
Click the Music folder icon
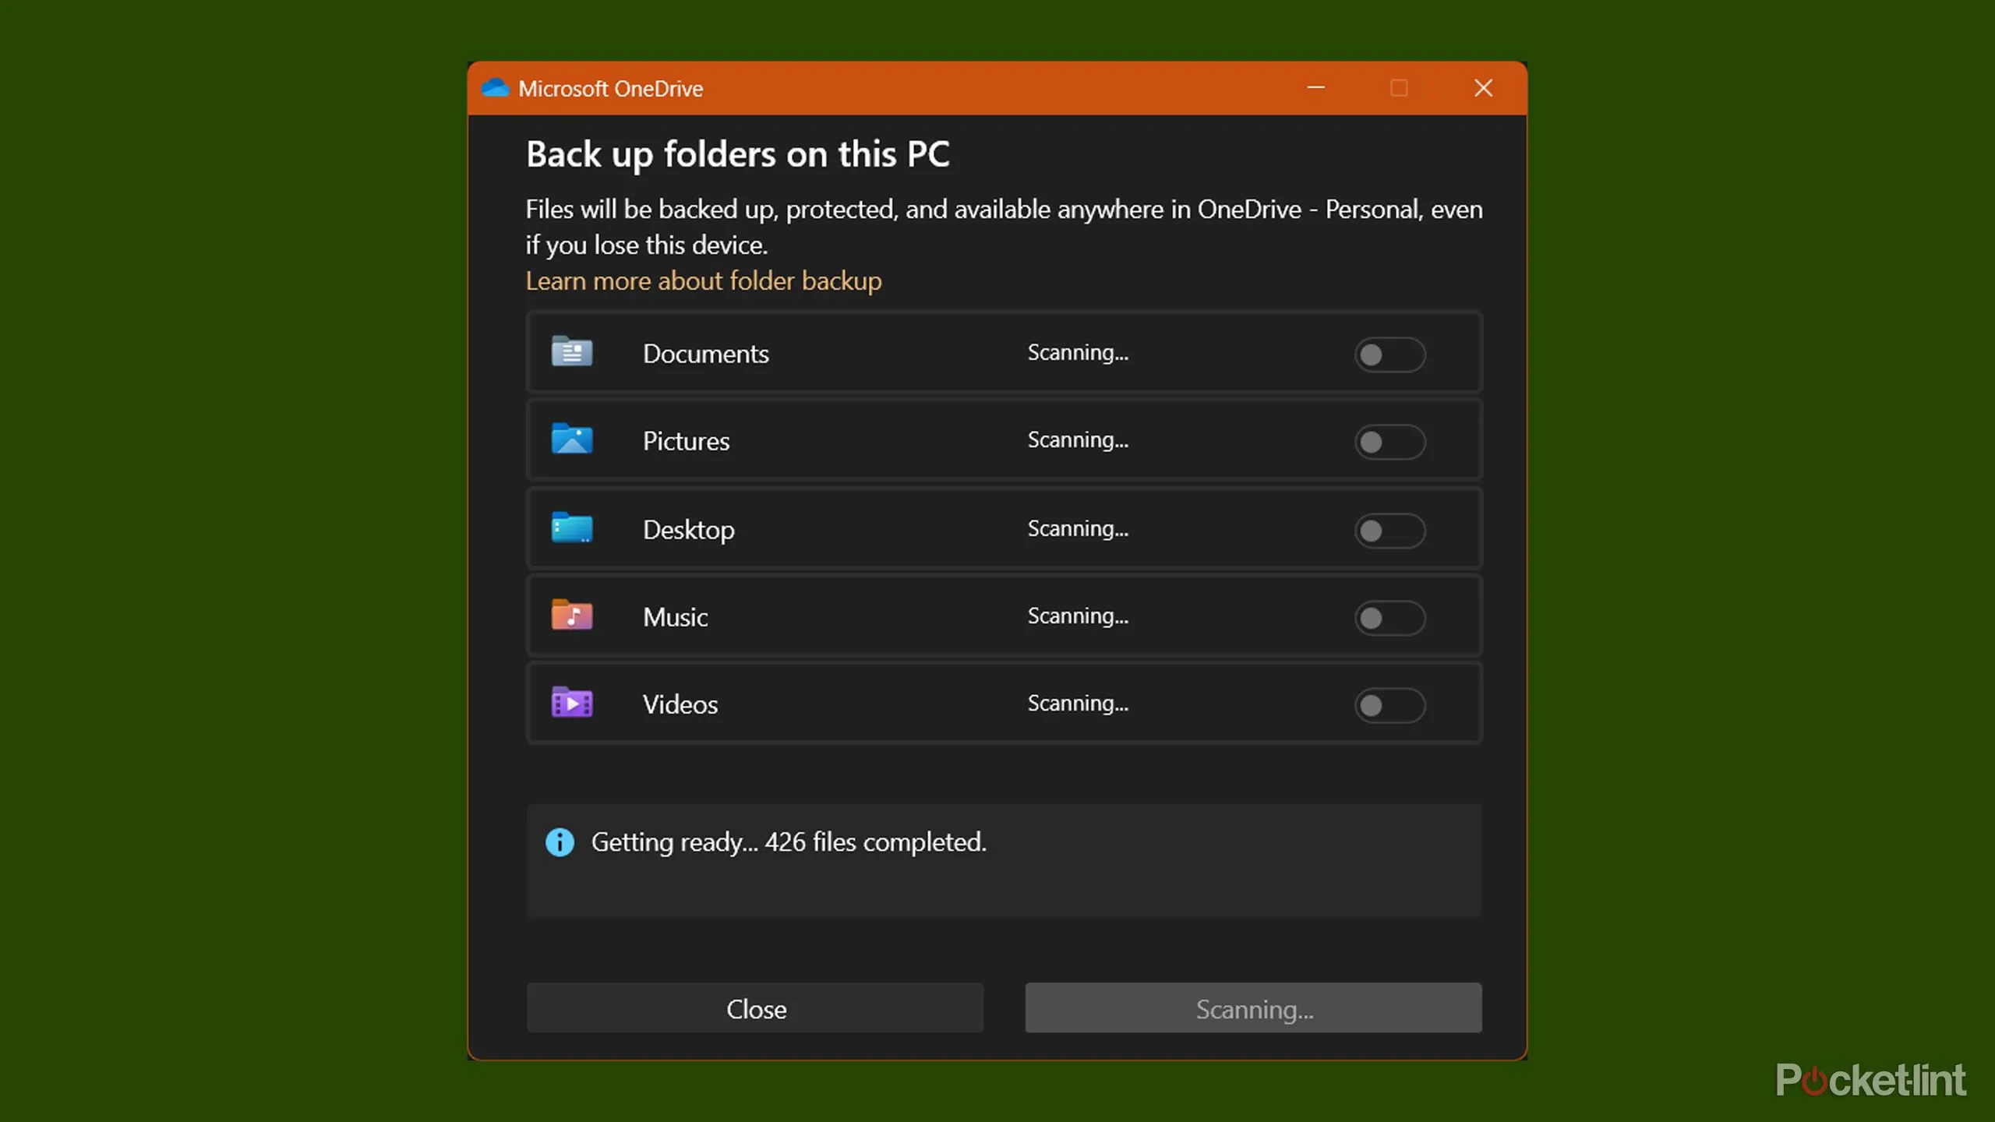[x=573, y=616]
